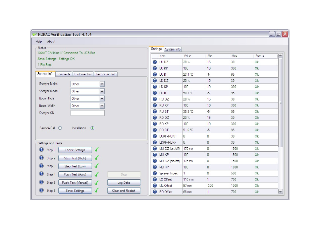This screenshot has width=320, height=228.
Task: Click the Check Settings button
Action: pyautogui.click(x=75, y=150)
